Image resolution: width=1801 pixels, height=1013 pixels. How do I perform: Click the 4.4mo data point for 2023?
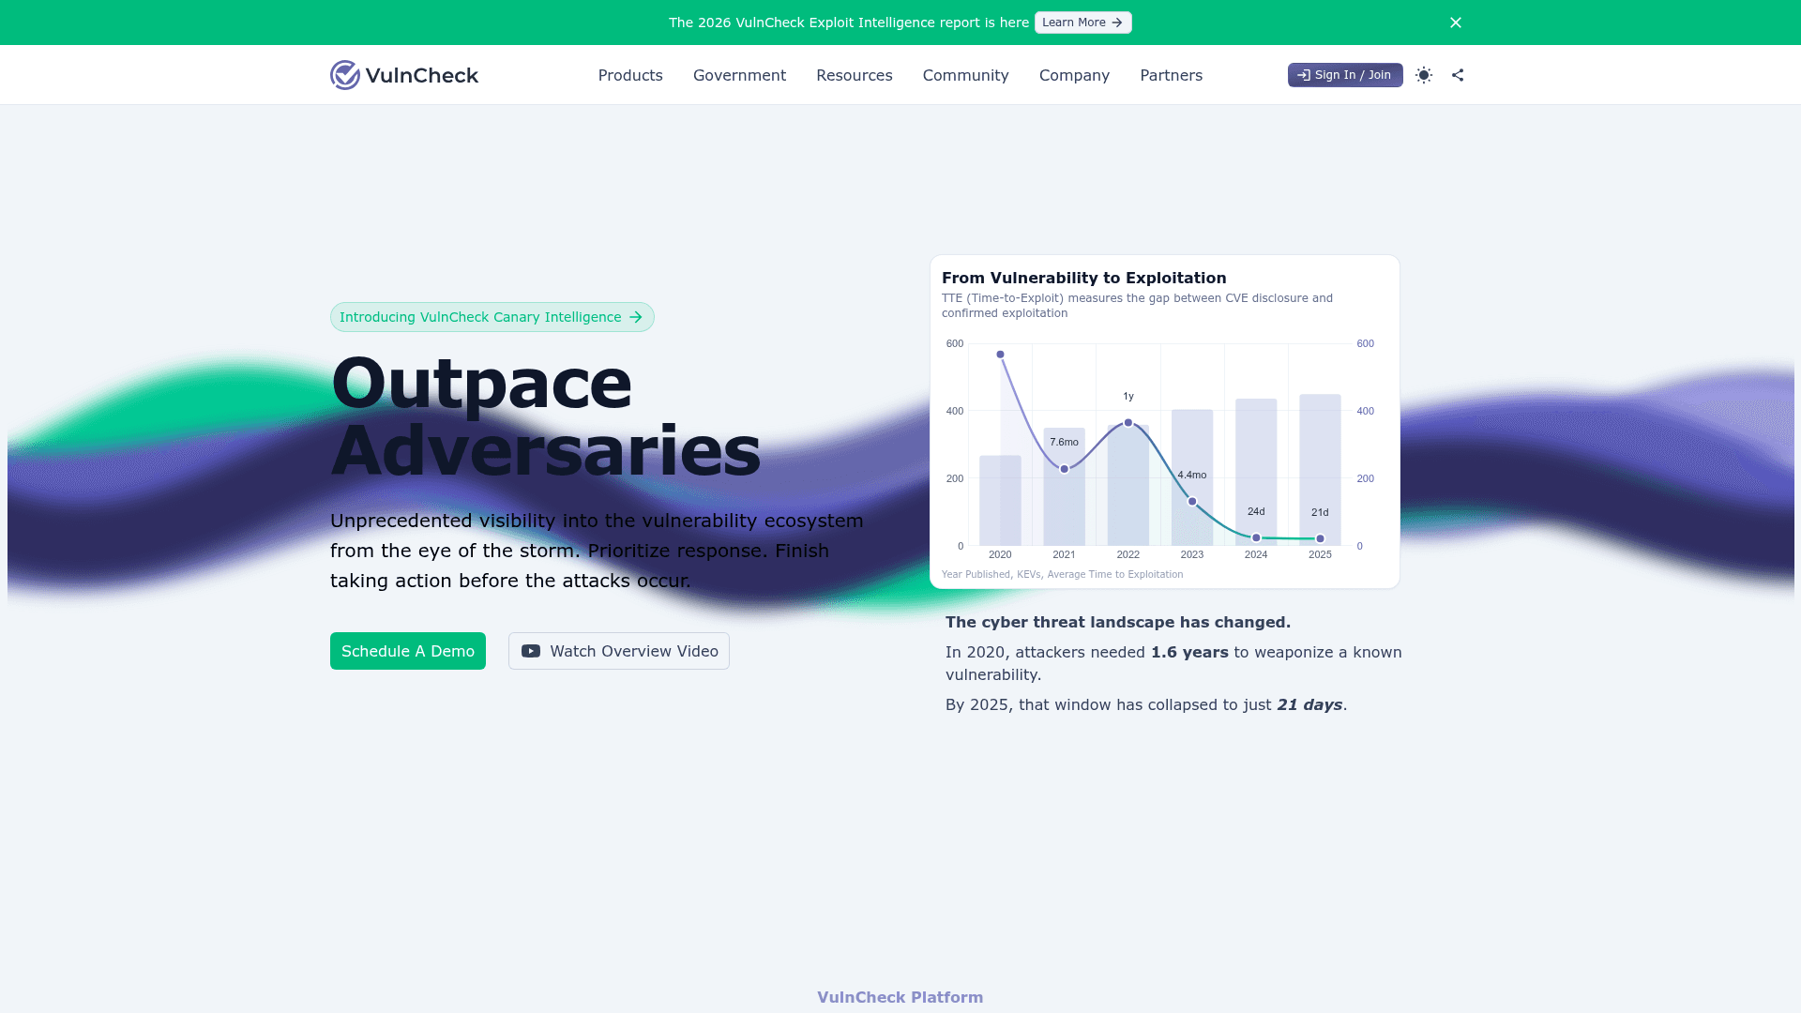click(x=1192, y=502)
